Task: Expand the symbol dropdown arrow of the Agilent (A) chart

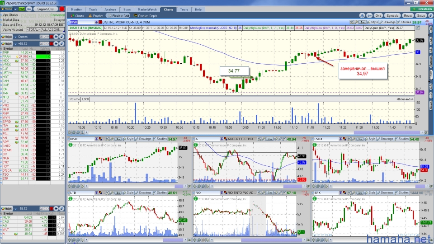Action: (x=222, y=139)
